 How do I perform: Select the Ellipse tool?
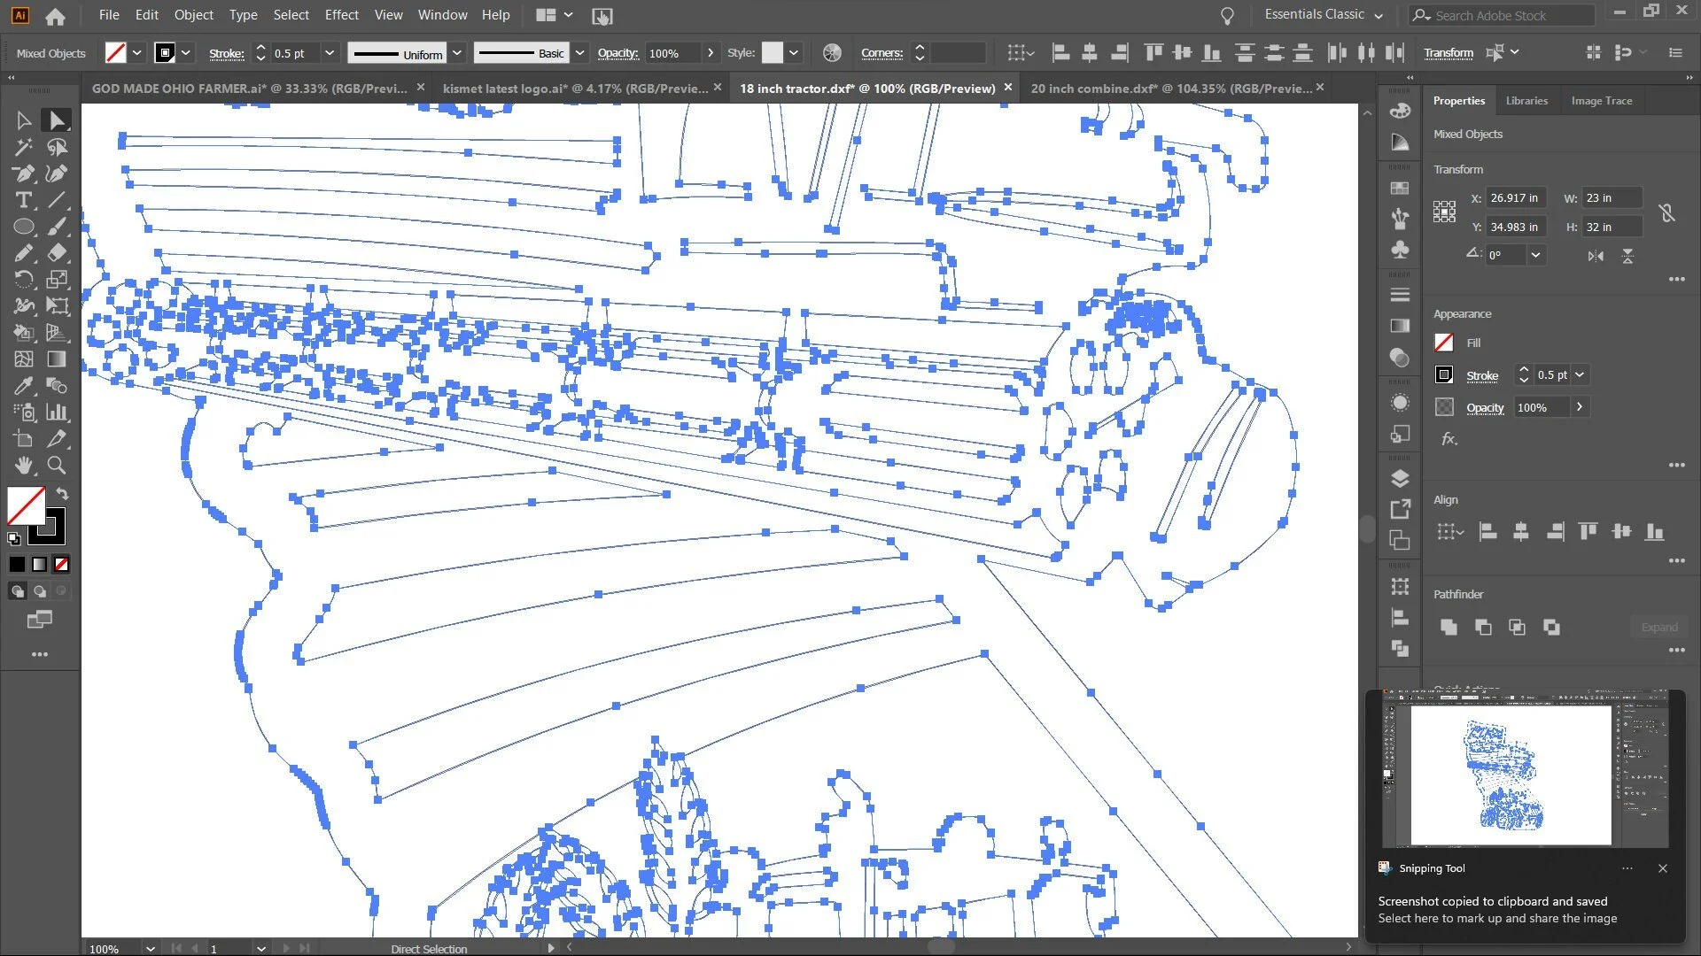[24, 227]
